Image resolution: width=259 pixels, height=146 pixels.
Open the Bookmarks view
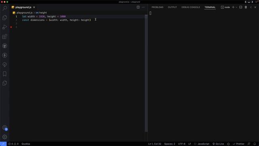(x=4, y=74)
